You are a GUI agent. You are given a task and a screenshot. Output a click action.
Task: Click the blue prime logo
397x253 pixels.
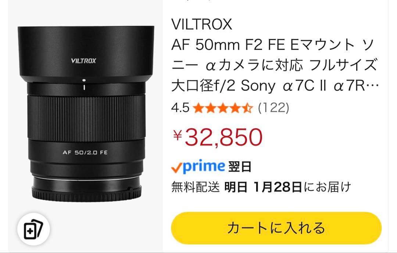pyautogui.click(x=204, y=167)
